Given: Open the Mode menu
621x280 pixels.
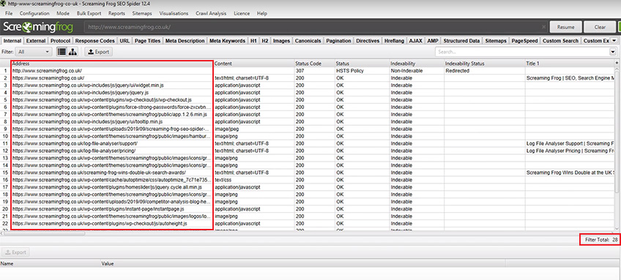Looking at the screenshot, I should click(62, 13).
